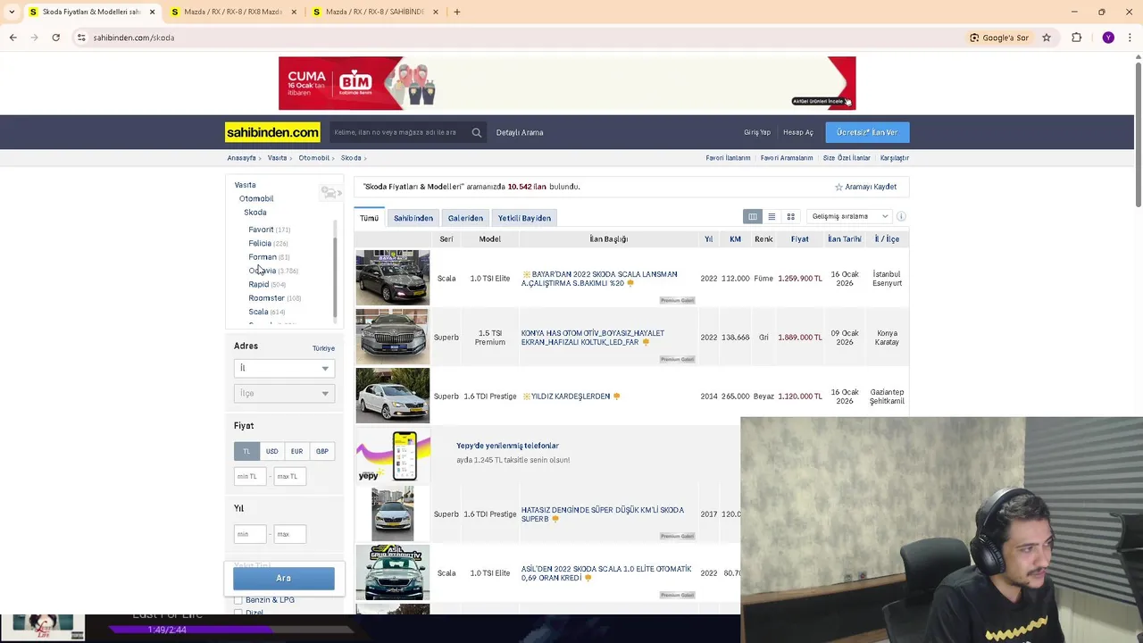
Task: Reload the page with refresh icon
Action: [55, 38]
